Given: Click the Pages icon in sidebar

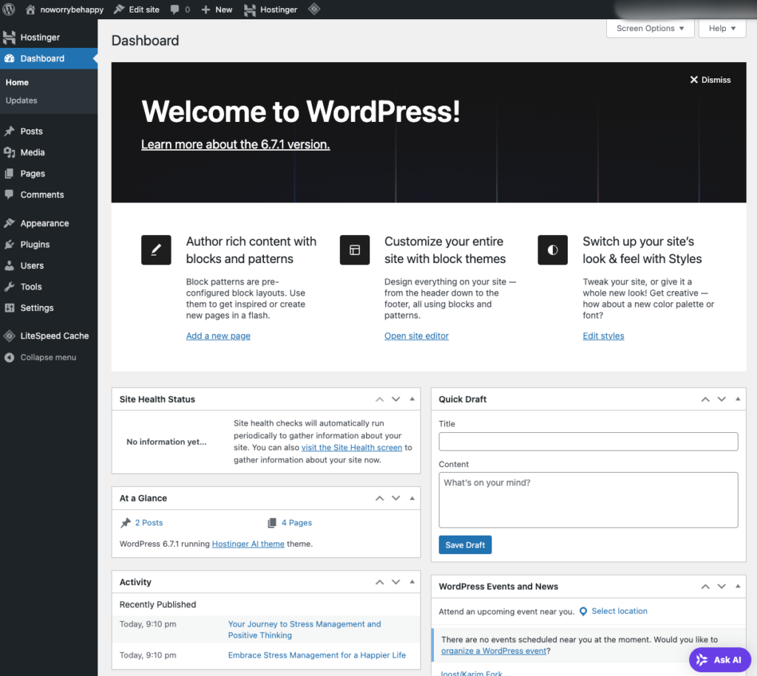Looking at the screenshot, I should tap(9, 174).
